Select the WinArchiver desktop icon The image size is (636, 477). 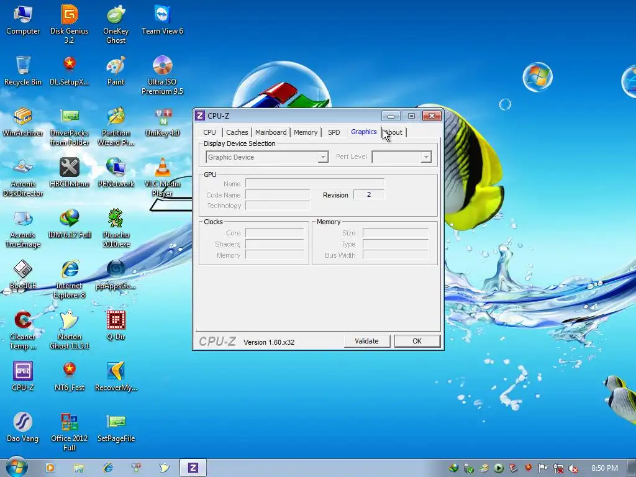[x=23, y=122]
